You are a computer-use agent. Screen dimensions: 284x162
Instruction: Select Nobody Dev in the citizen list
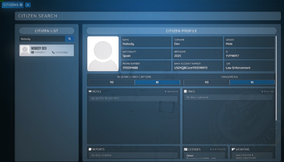(47, 50)
